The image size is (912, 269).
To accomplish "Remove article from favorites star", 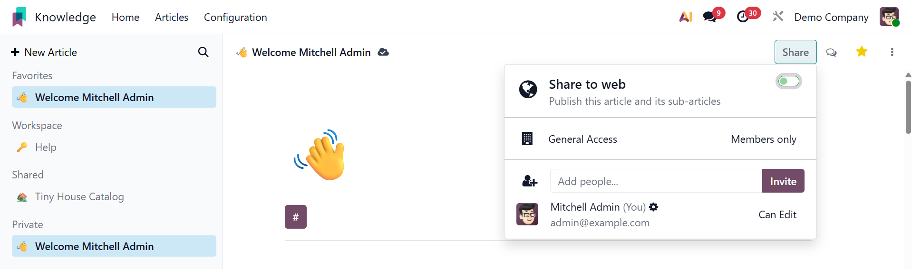I will [862, 52].
